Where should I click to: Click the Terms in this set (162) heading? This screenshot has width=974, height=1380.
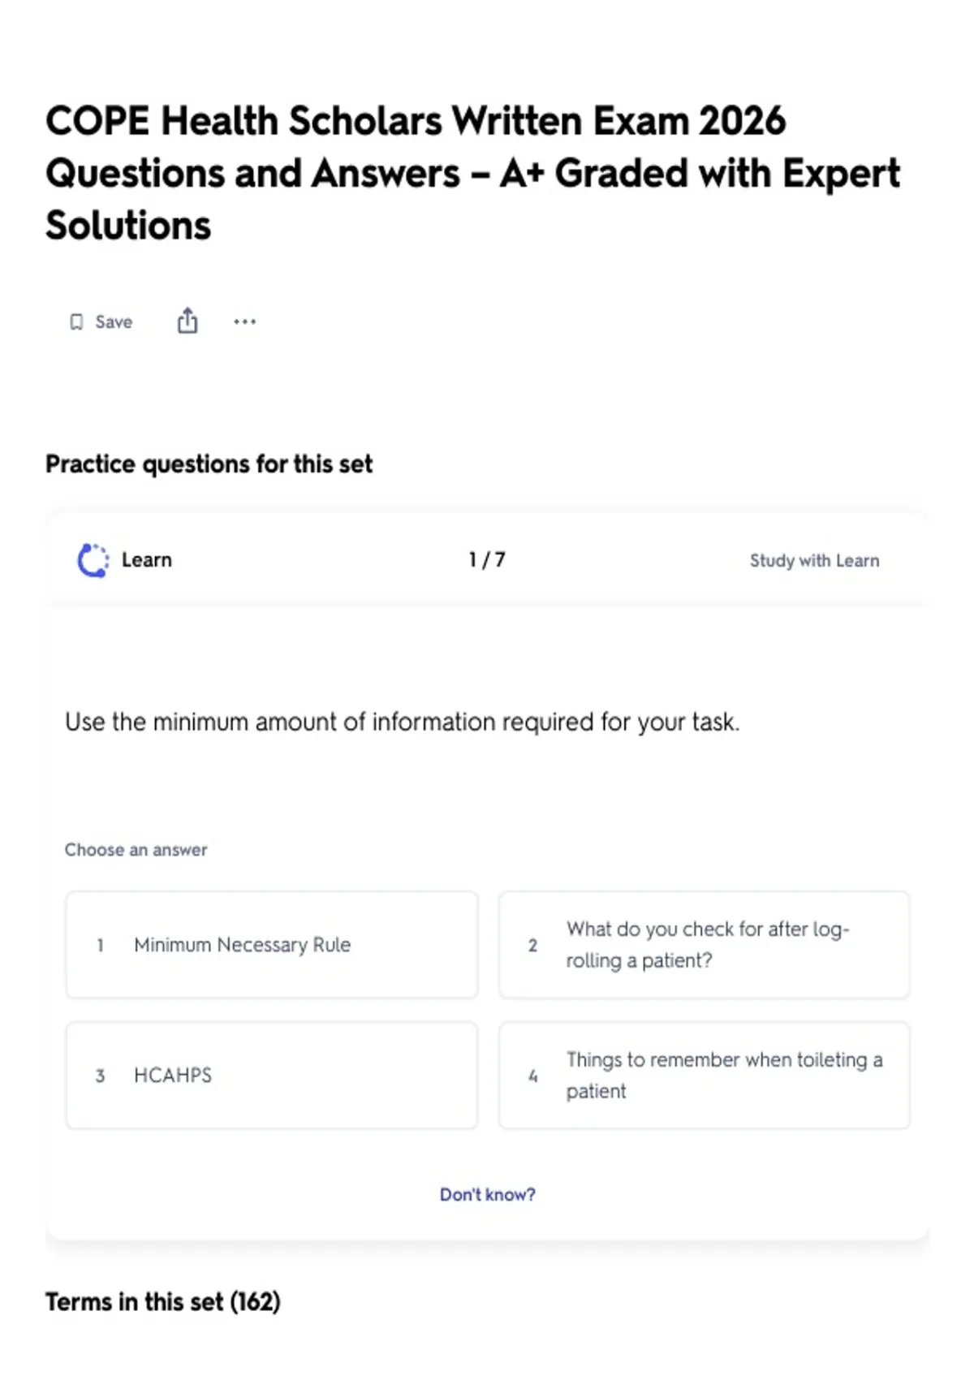click(163, 1302)
